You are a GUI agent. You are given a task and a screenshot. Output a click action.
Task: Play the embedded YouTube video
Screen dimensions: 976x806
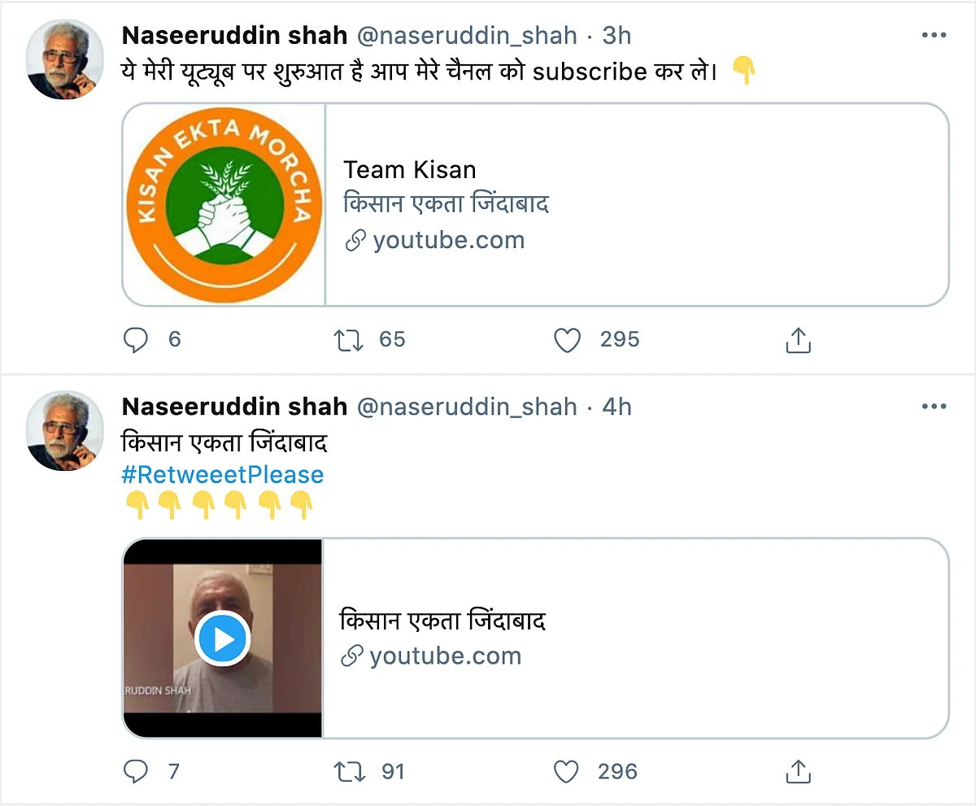(223, 638)
